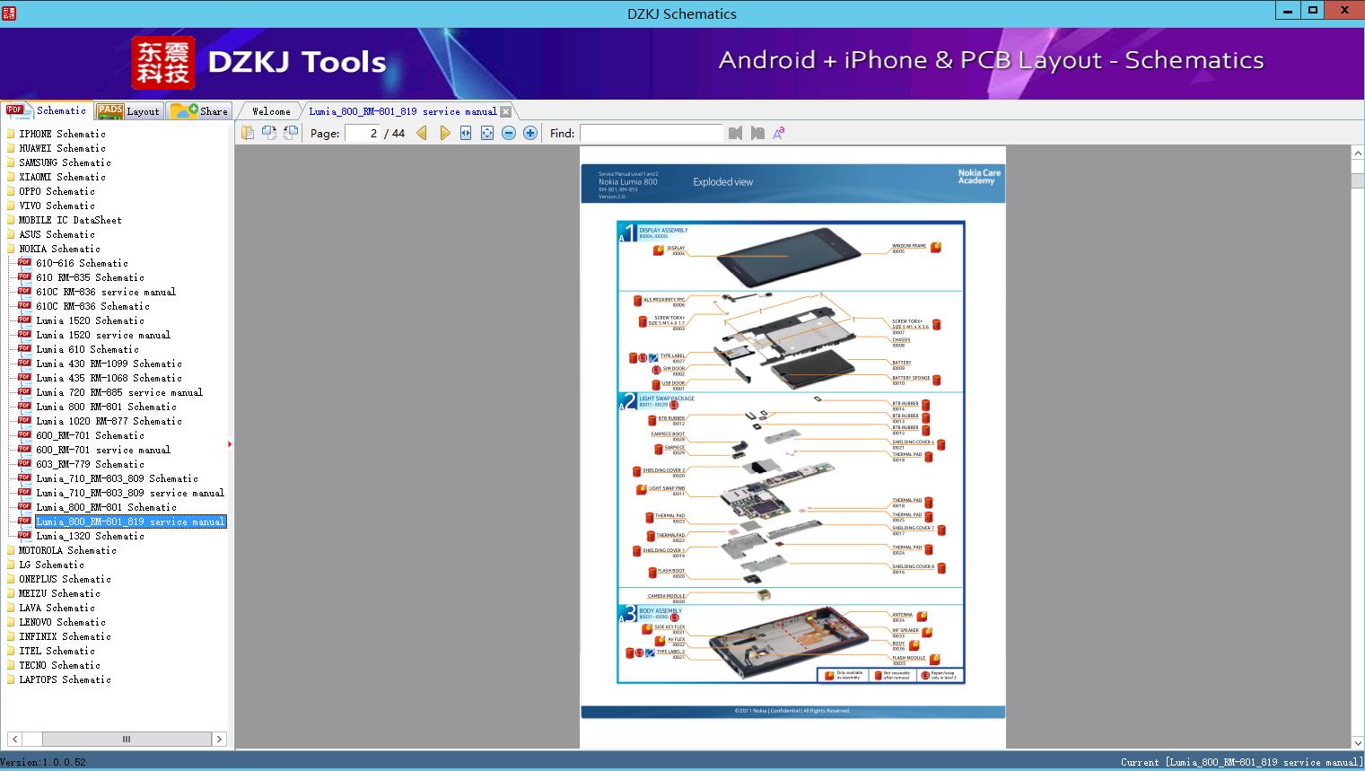
Task: Open Lumia 720 RM-885 service manual
Action: pyautogui.click(x=119, y=392)
